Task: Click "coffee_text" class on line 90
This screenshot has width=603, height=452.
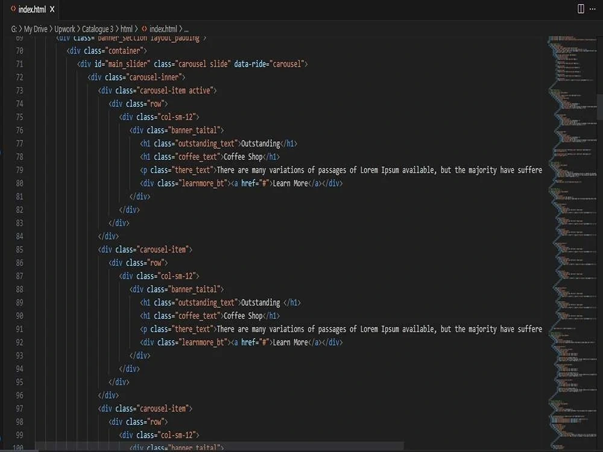Action: [198, 316]
